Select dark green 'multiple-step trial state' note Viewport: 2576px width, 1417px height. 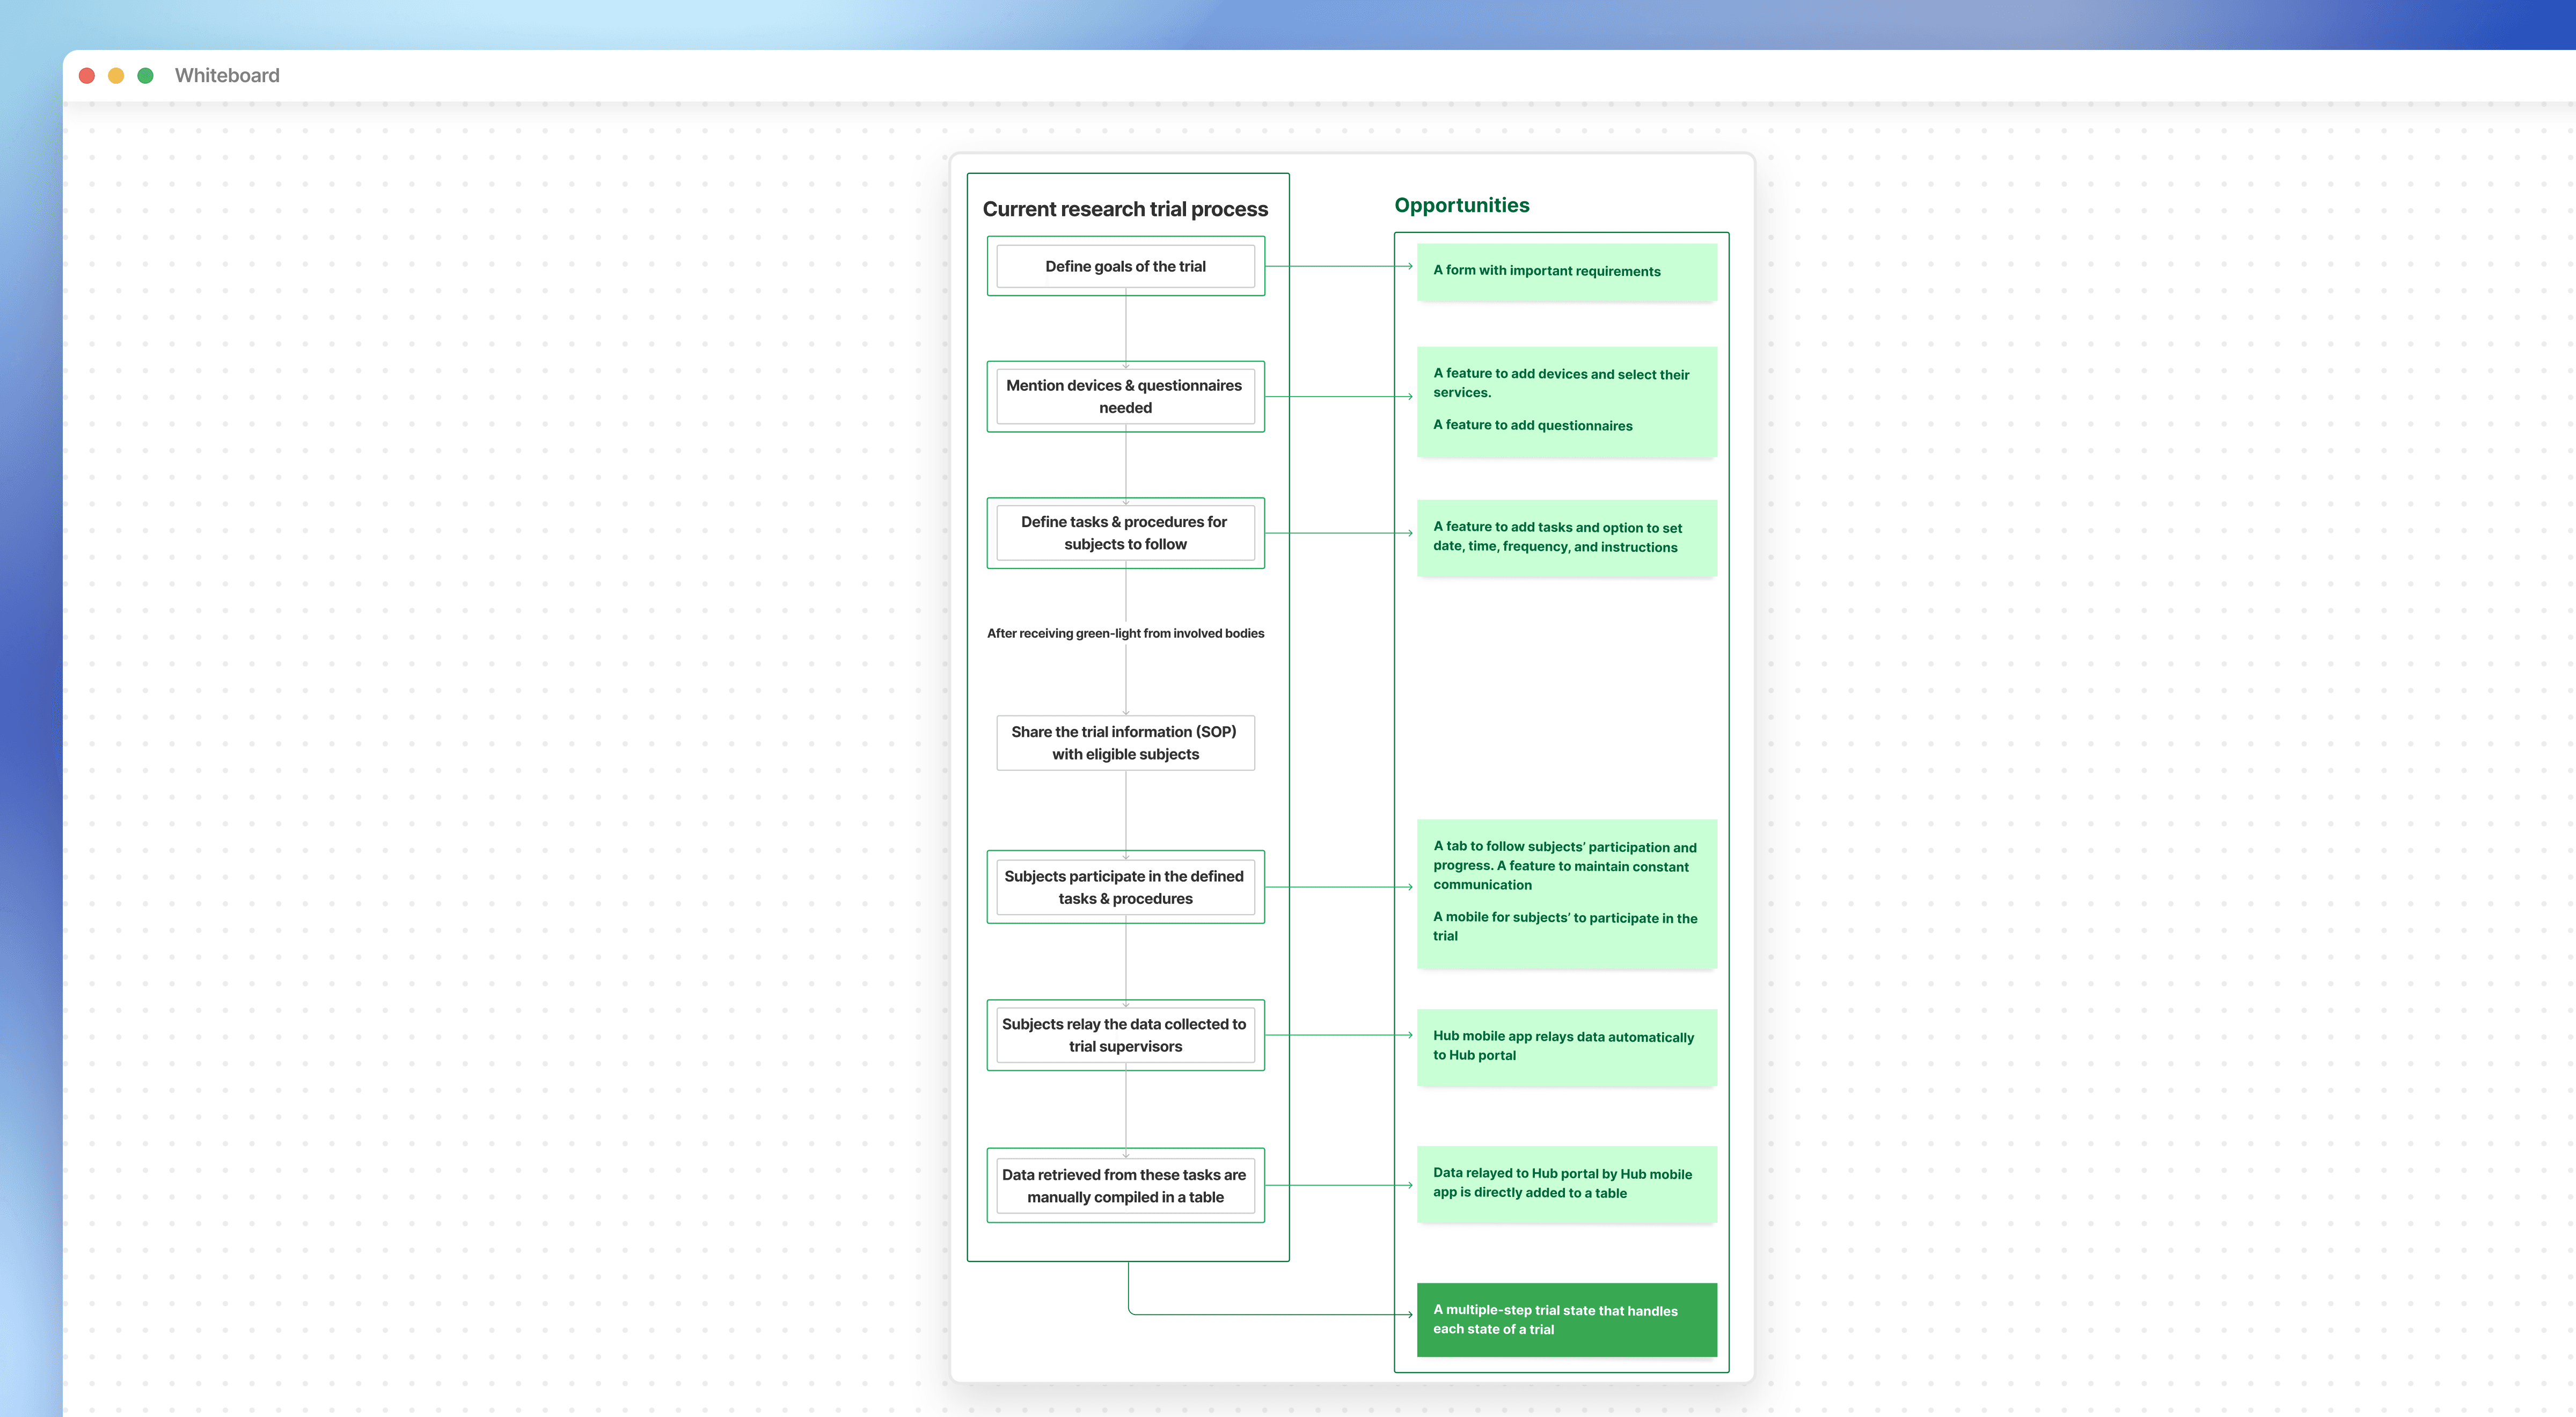[x=1566, y=1319]
